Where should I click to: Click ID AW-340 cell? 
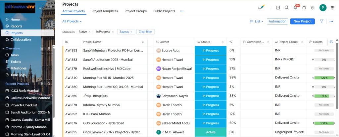tap(71, 77)
